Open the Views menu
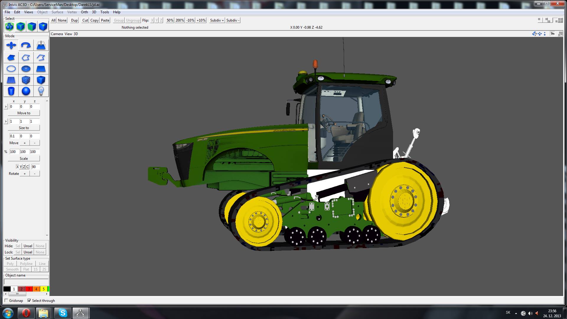567x319 pixels. pos(29,12)
